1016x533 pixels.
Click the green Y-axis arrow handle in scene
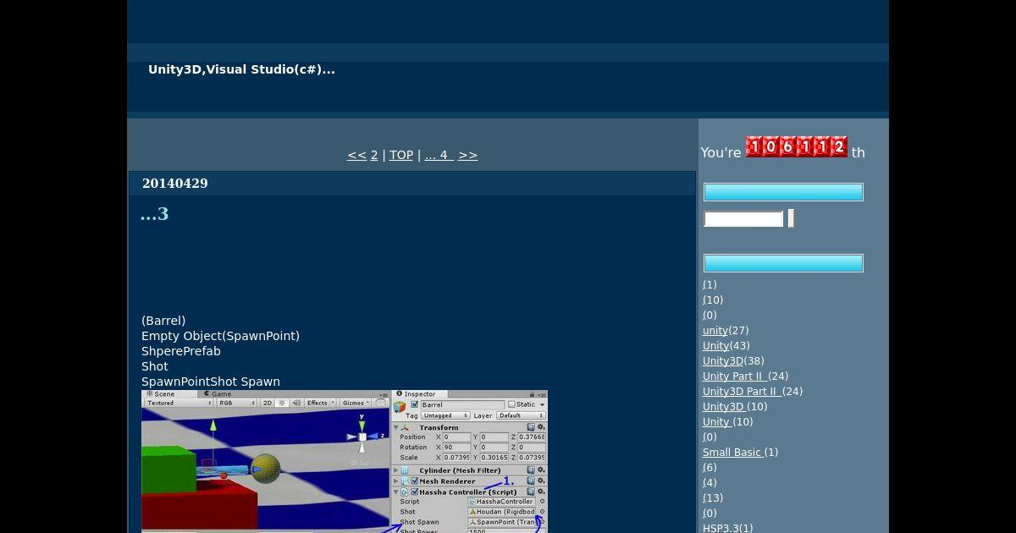[x=213, y=425]
